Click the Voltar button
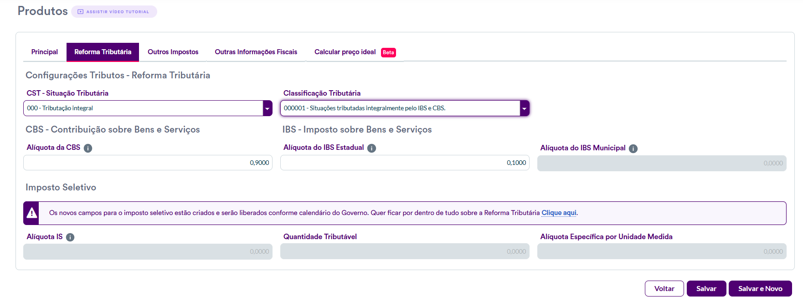 point(664,289)
